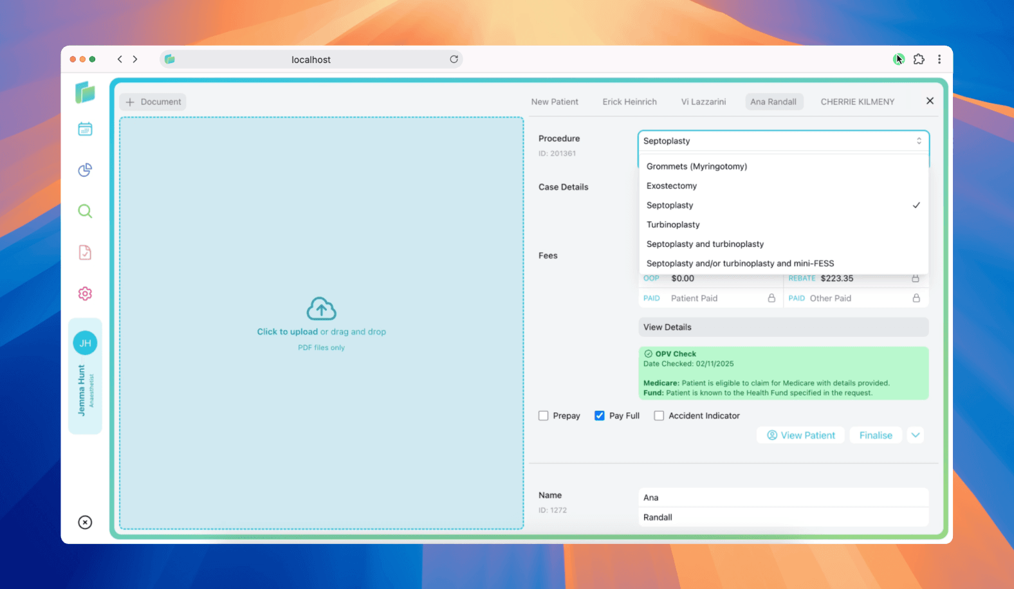Expand the chevron next to Finalise
Viewport: 1014px width, 589px height.
click(915, 435)
